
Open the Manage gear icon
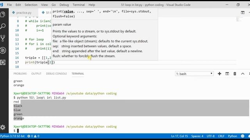tap(3, 127)
